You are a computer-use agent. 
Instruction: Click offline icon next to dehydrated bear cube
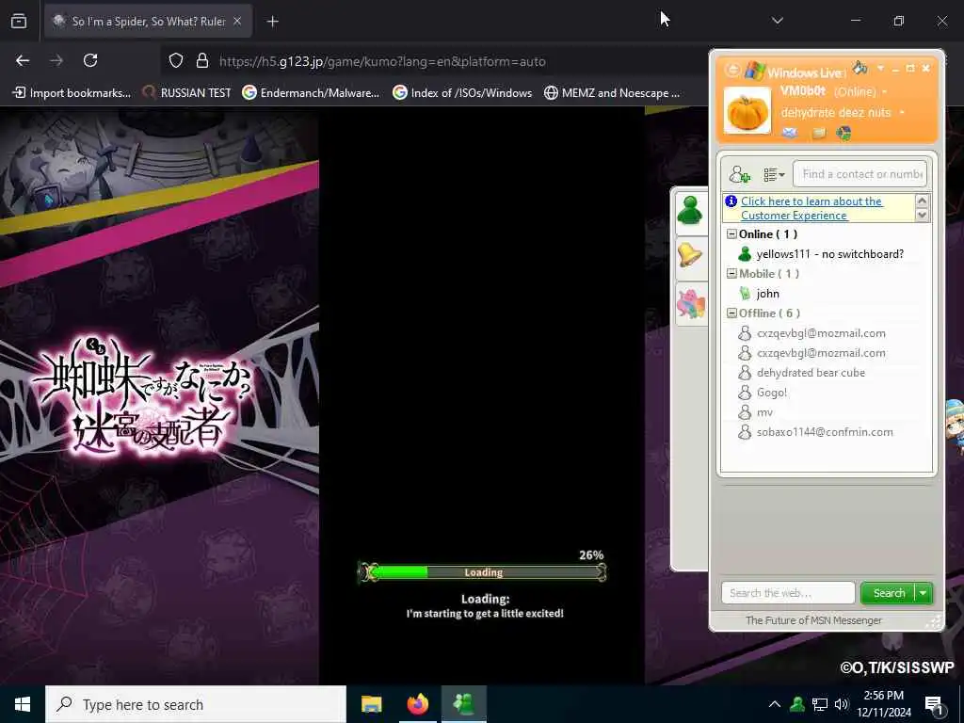click(x=745, y=373)
